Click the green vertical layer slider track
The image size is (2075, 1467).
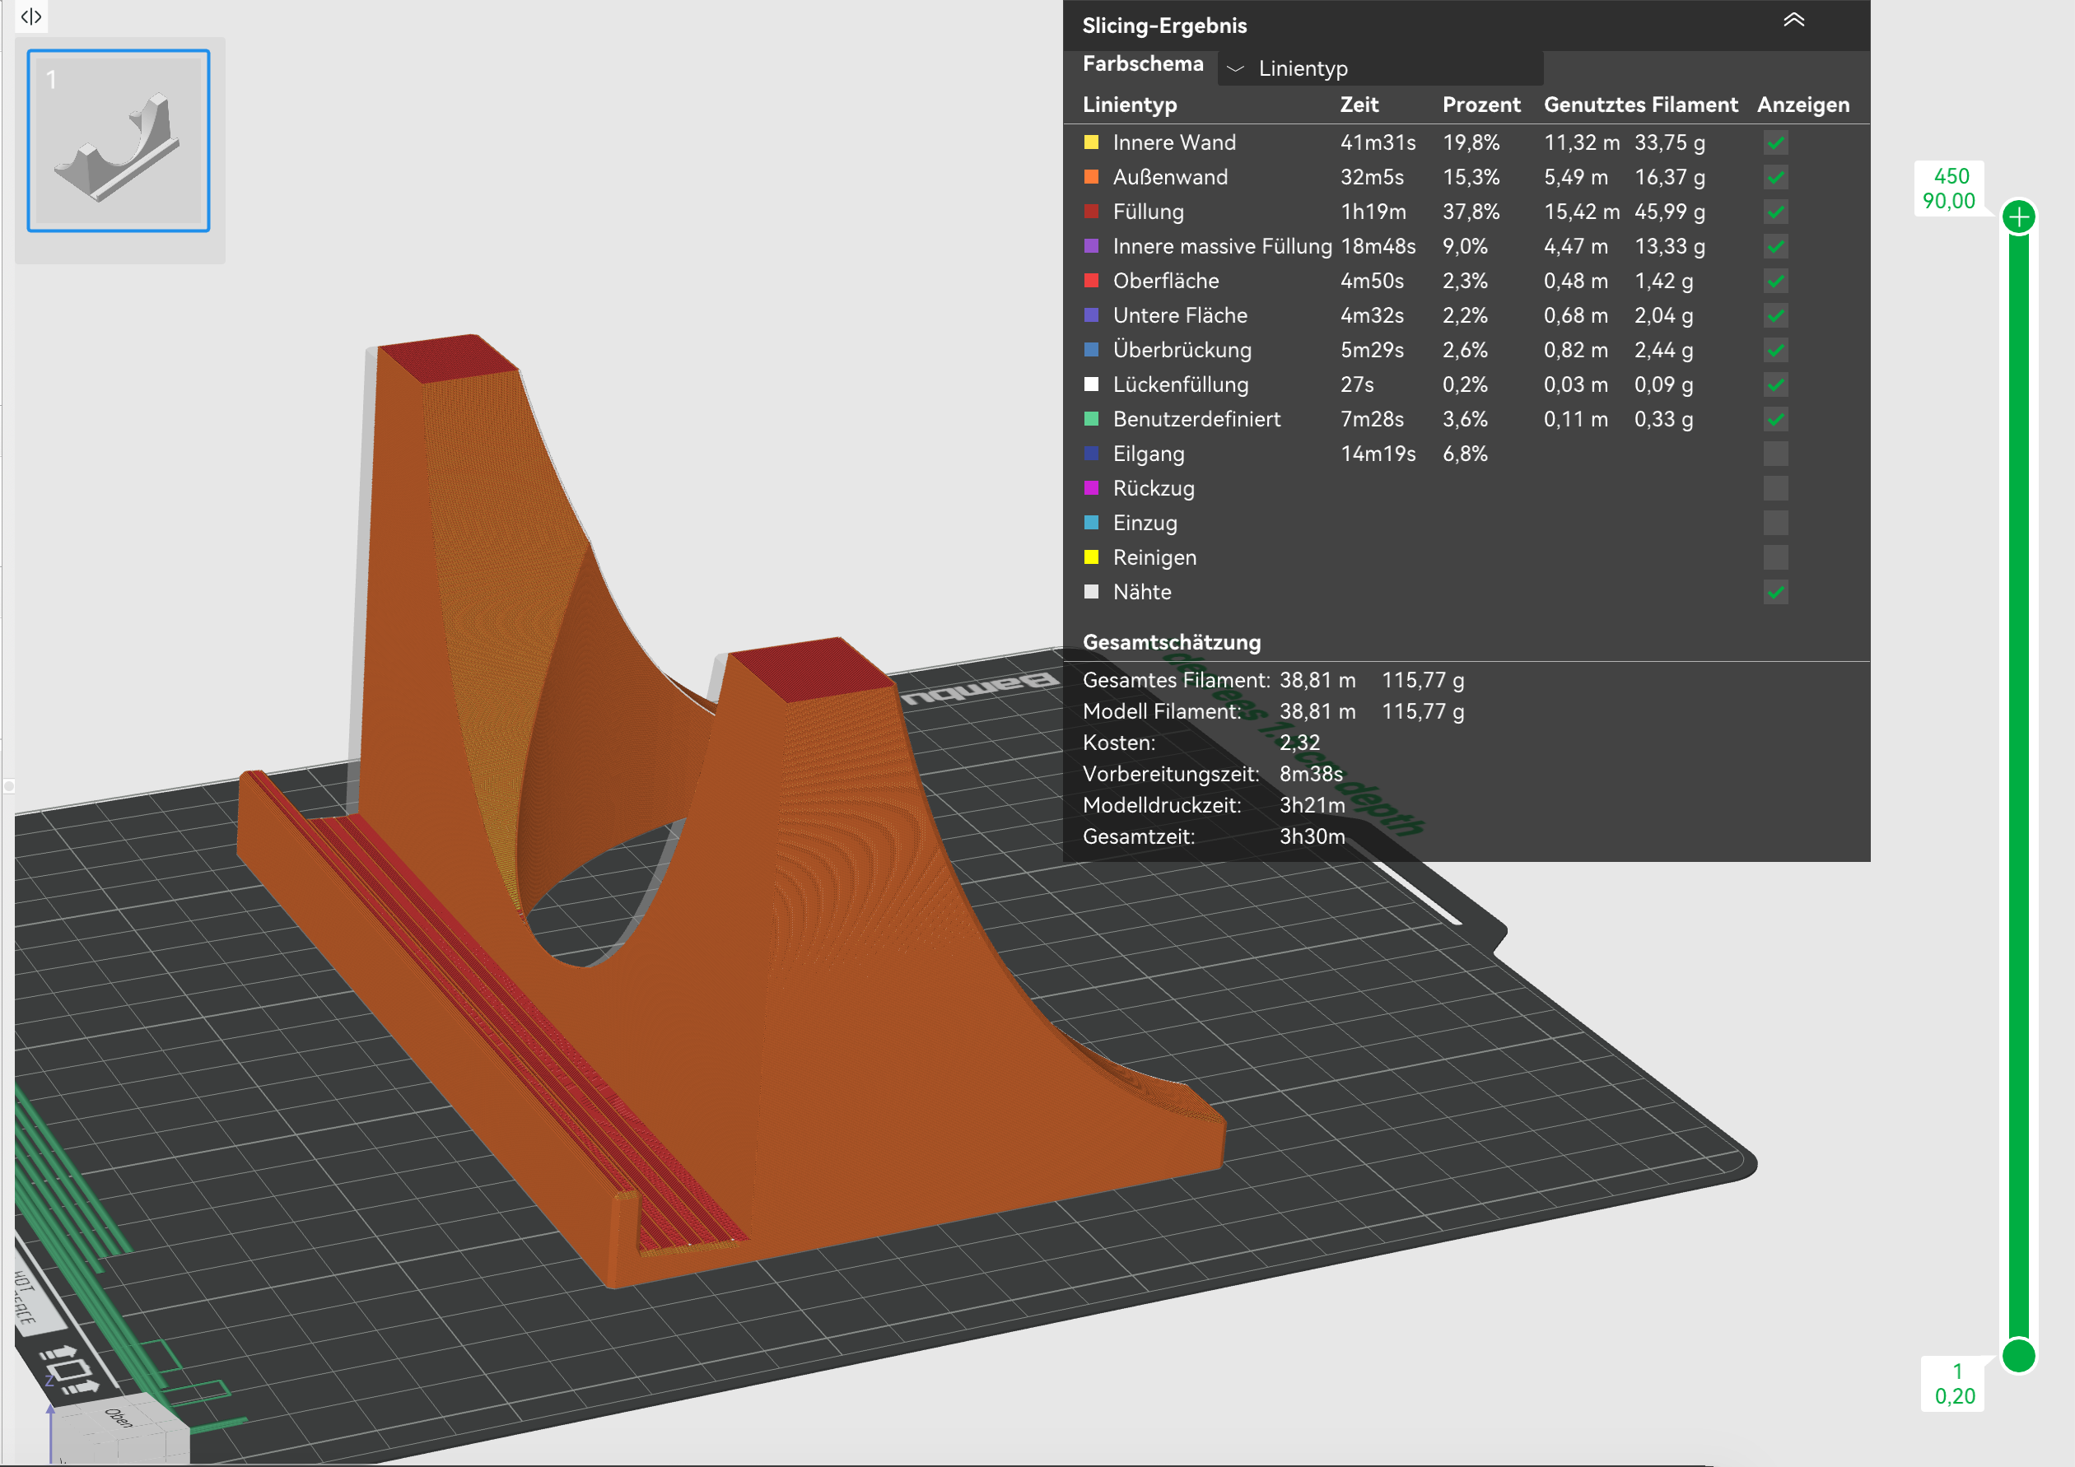[2018, 786]
